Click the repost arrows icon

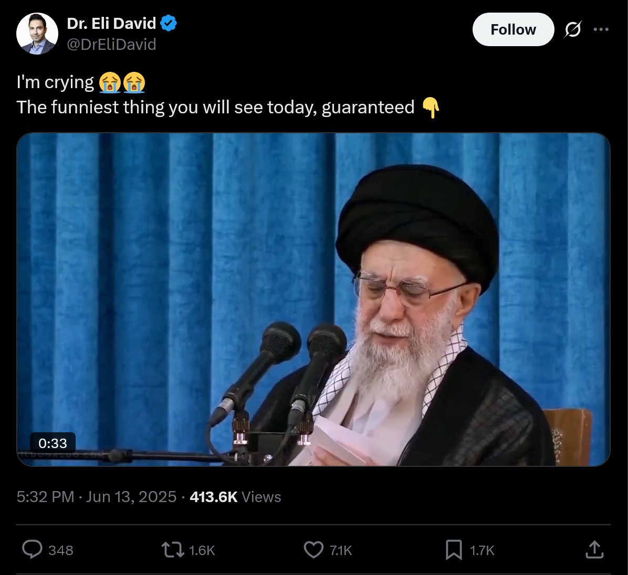(173, 549)
